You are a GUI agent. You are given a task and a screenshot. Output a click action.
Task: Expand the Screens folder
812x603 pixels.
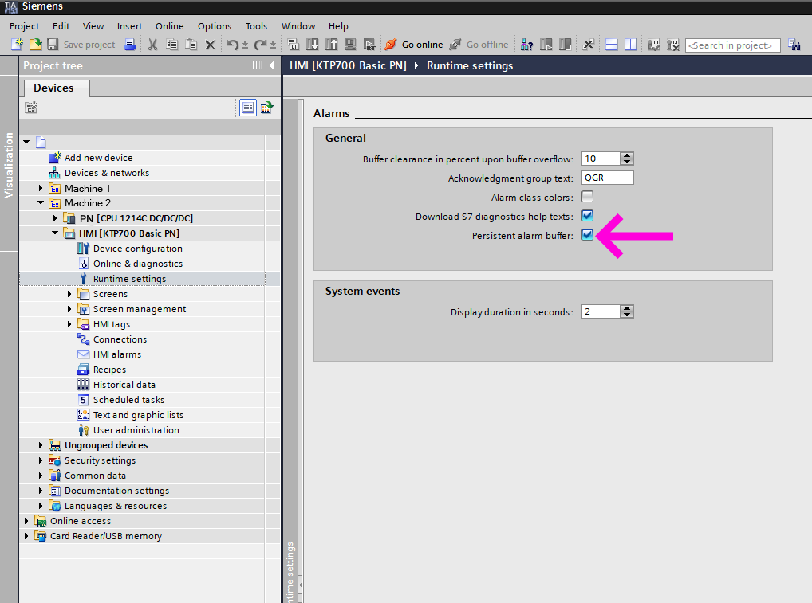(x=70, y=294)
